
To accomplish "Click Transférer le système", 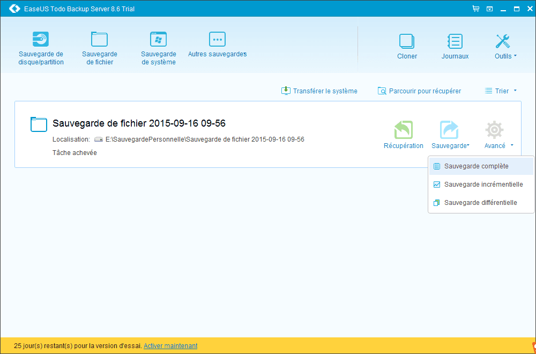I will pos(319,91).
